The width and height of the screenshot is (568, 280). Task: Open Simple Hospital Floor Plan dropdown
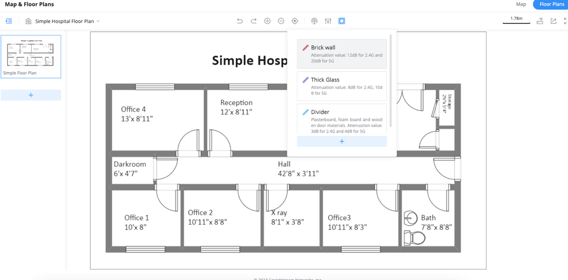(x=67, y=21)
